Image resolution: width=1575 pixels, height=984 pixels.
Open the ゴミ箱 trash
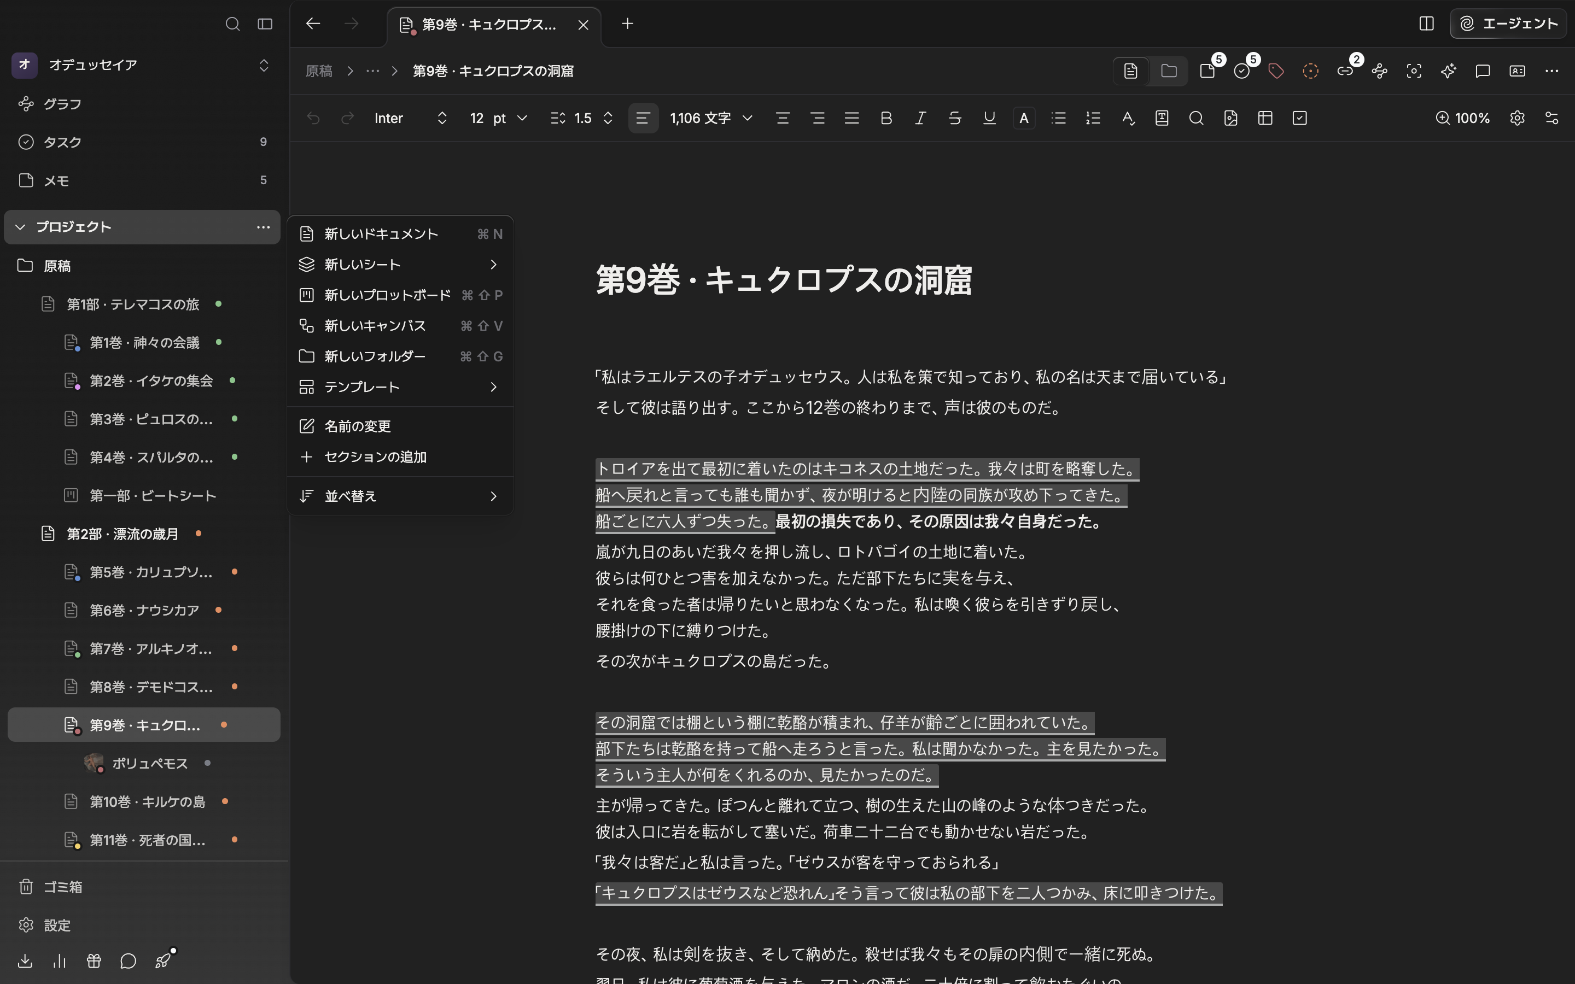(142, 887)
